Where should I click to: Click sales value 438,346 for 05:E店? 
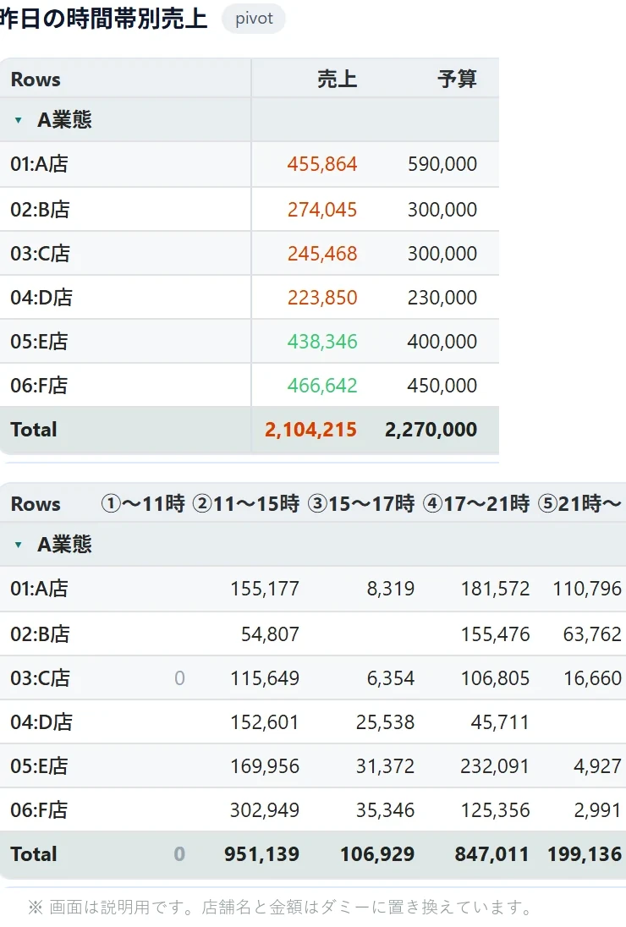(x=322, y=341)
